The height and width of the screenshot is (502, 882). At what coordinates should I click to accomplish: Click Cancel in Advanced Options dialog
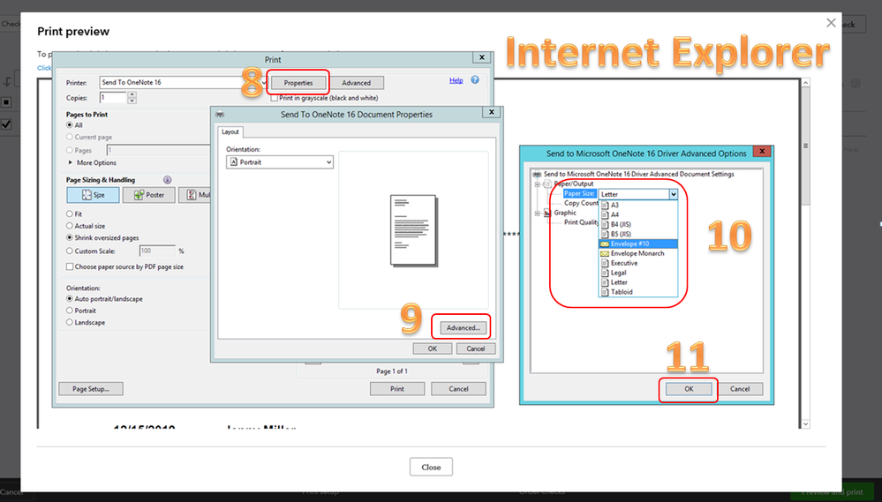740,388
